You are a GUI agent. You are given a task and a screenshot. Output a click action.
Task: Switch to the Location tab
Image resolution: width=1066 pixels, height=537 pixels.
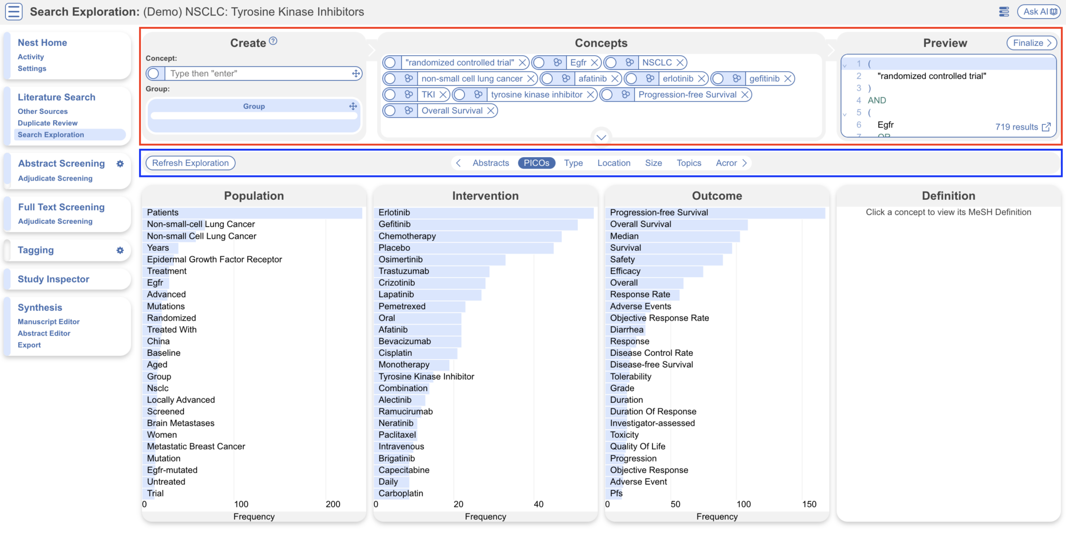(x=614, y=163)
